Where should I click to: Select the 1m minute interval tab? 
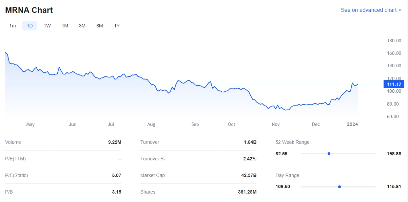tap(13, 26)
